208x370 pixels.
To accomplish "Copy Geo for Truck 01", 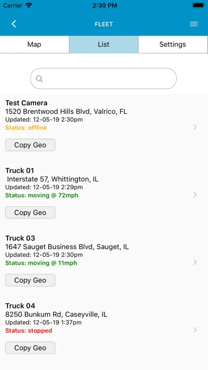I will 30,213.
